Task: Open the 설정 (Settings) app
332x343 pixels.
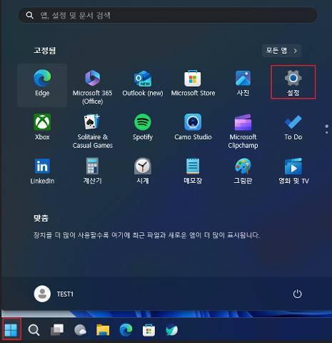Action: [293, 82]
